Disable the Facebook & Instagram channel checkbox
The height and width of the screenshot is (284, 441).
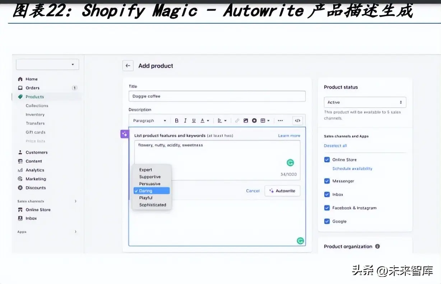point(327,208)
